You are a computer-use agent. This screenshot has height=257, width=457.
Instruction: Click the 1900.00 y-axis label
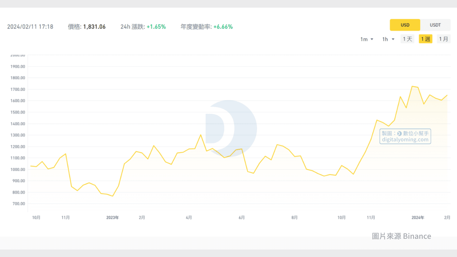coord(17,66)
